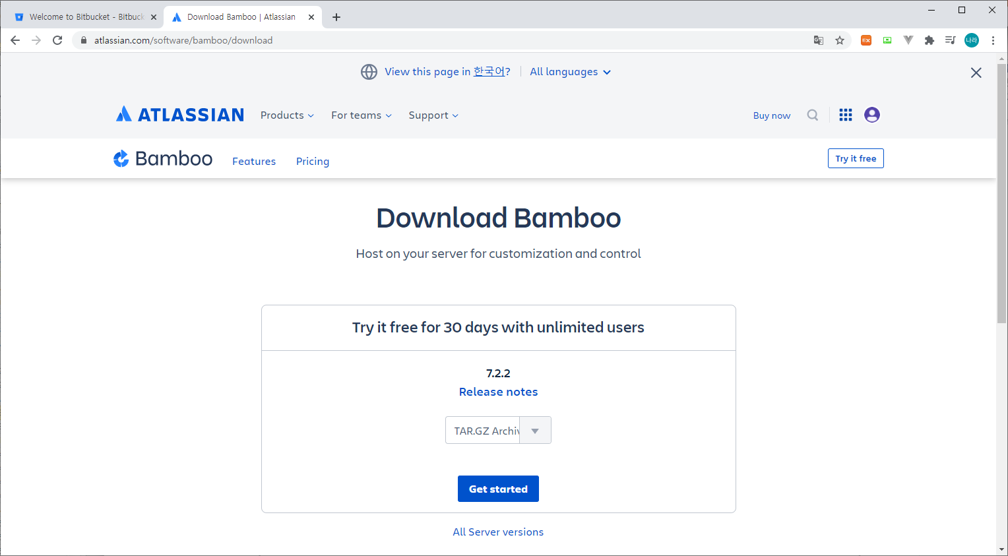This screenshot has height=556, width=1008.
Task: Click the media playlist extension icon
Action: [950, 40]
